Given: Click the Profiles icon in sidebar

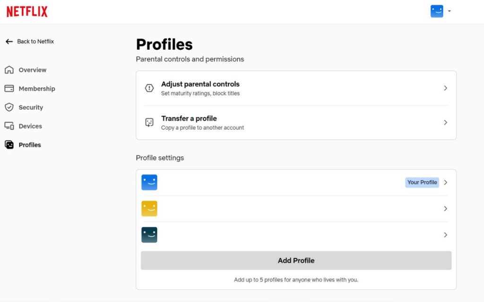Looking at the screenshot, I should 9,145.
